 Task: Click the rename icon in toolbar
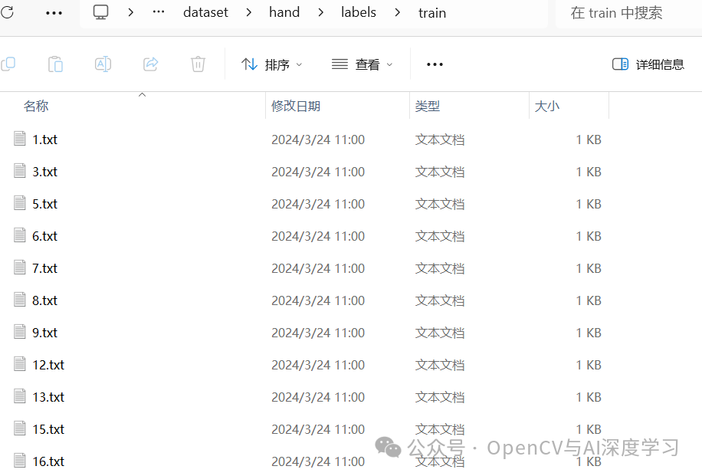tap(103, 64)
